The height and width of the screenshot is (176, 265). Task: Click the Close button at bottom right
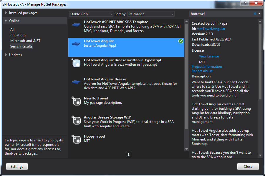click(248, 167)
